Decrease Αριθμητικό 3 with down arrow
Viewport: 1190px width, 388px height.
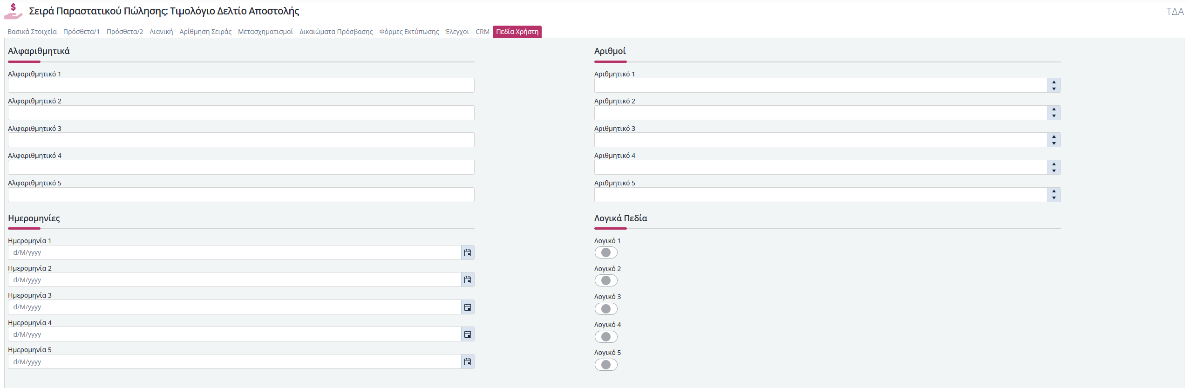[x=1054, y=143]
